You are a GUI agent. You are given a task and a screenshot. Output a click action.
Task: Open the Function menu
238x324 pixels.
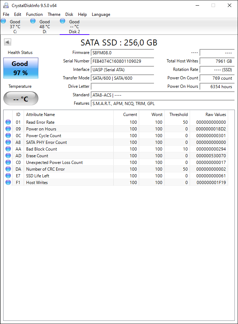coord(34,14)
